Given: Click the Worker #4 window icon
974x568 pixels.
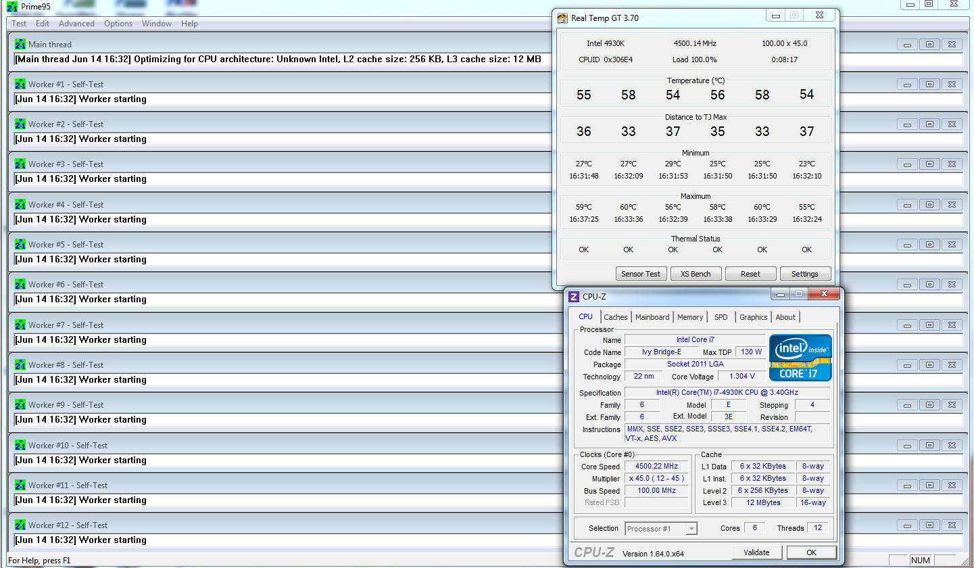Looking at the screenshot, I should click(x=20, y=205).
